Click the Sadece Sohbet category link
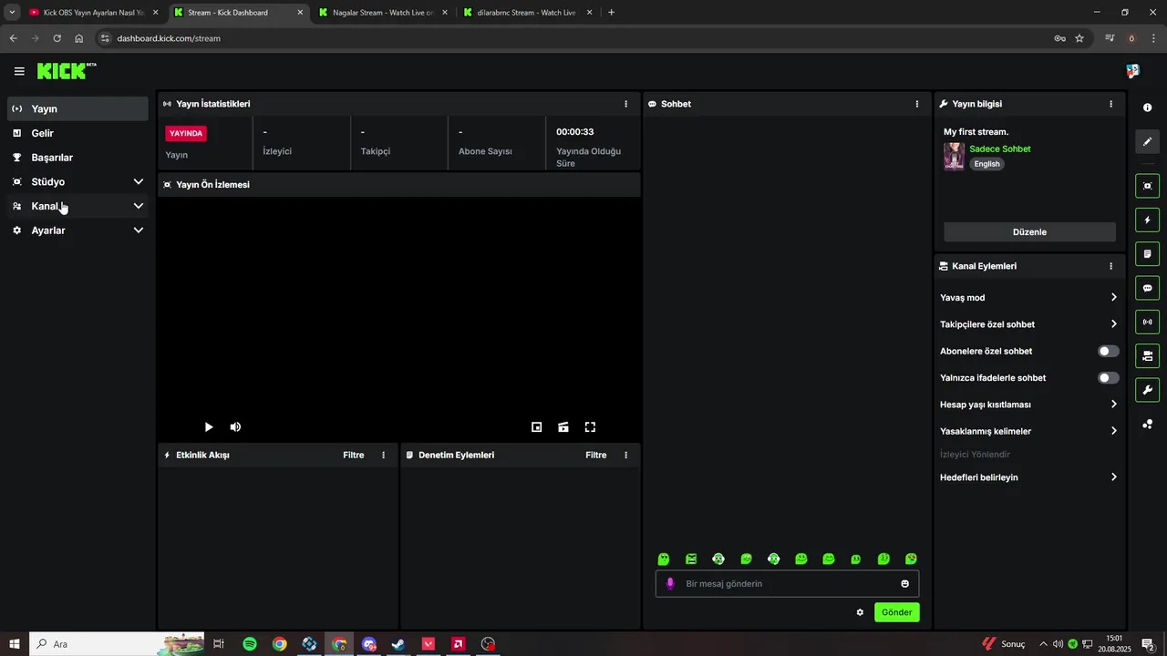Viewport: 1167px width, 656px height. (1000, 149)
